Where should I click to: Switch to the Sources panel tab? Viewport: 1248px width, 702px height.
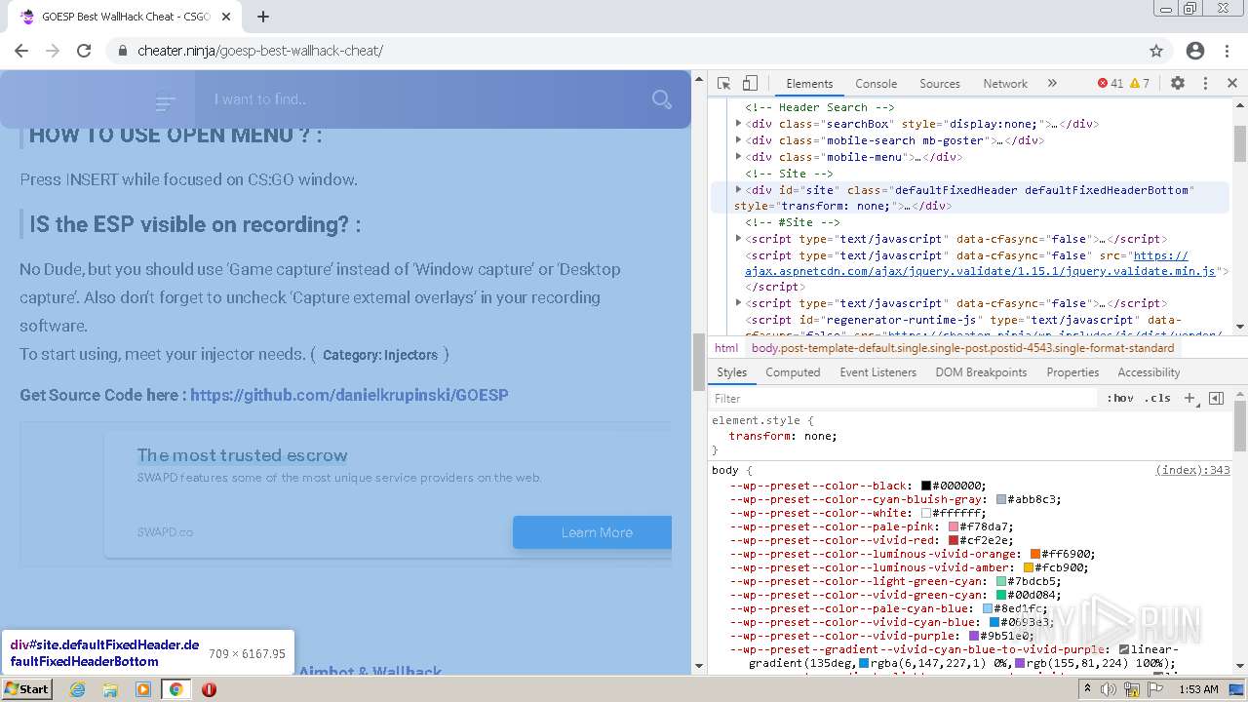(940, 84)
